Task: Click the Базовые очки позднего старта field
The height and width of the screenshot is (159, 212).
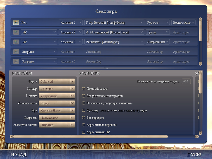Action: 186,81
